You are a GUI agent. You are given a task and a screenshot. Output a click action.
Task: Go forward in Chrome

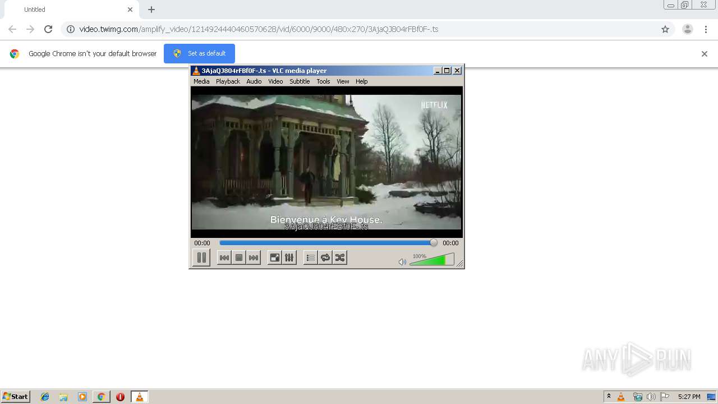[x=30, y=29]
